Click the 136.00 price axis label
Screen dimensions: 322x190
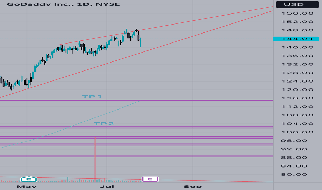point(297,56)
